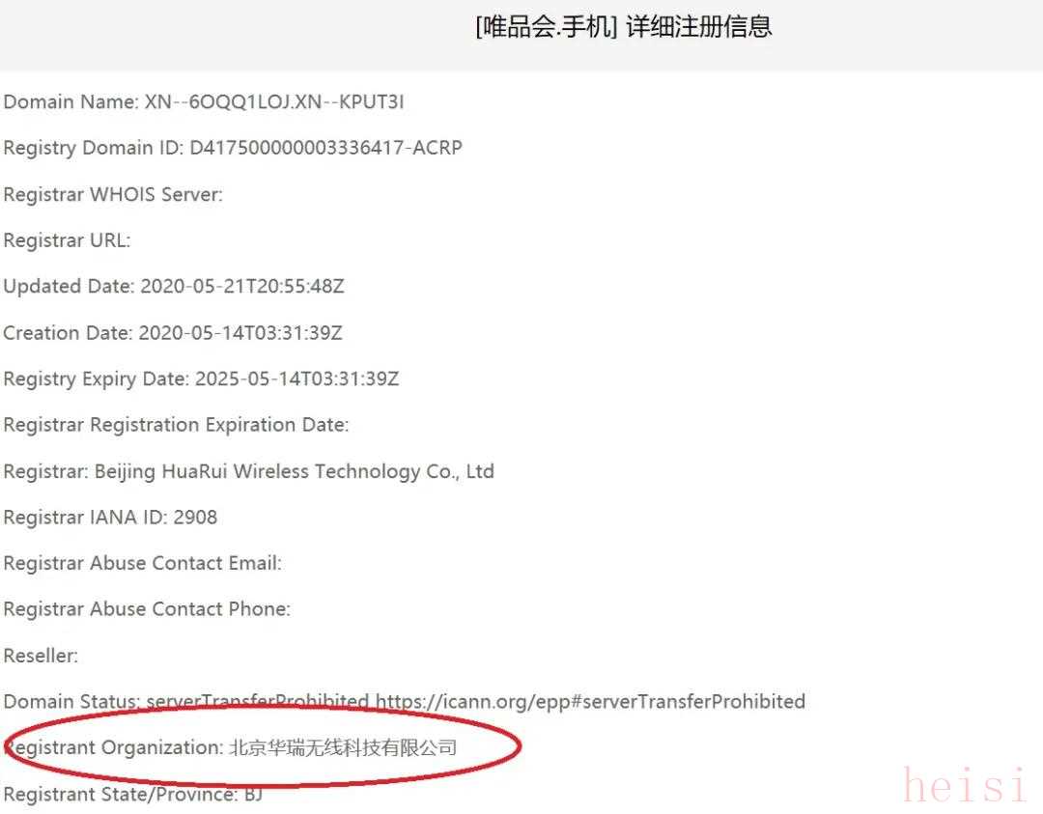1043x814 pixels.
Task: Click Registrar Registration Expiration Date label
Action: click(x=177, y=425)
